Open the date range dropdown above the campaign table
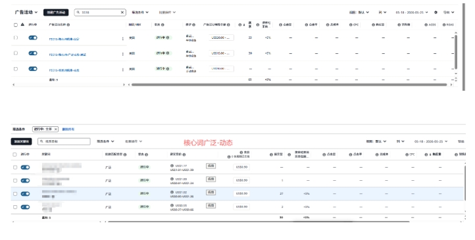475x240 pixels. coord(412,12)
